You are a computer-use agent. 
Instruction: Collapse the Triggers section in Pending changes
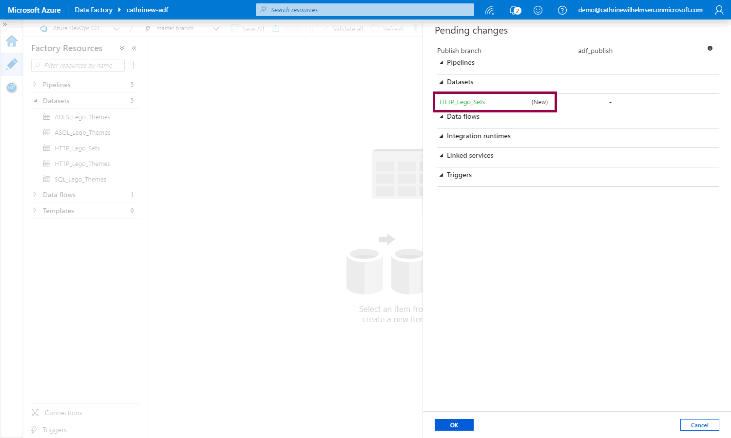point(442,175)
